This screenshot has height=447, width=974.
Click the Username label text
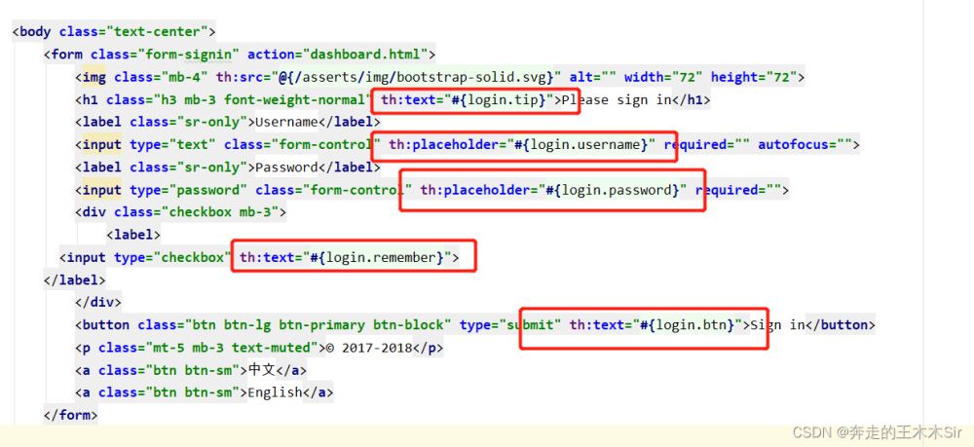pyautogui.click(x=285, y=122)
